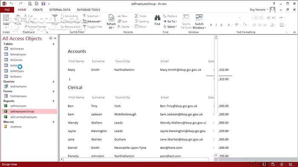The height and width of the screenshot is (167, 298).
Task: Click the horizontal scrollbar left arrow
Action: click(x=61, y=159)
